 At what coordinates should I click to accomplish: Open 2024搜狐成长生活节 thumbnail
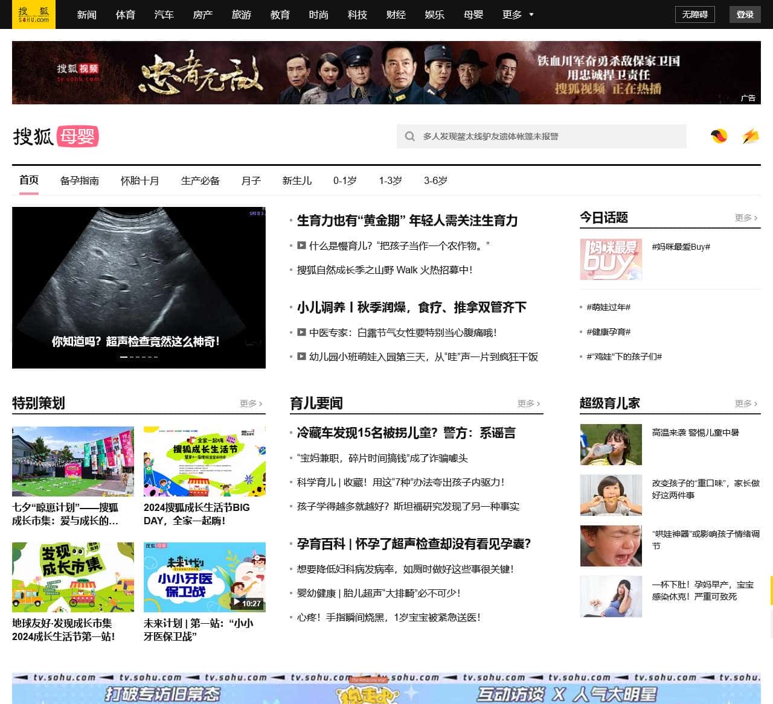(205, 461)
